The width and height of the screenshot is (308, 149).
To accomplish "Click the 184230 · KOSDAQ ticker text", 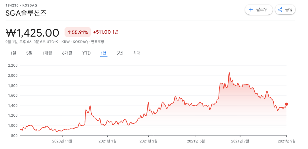I will (x=21, y=5).
